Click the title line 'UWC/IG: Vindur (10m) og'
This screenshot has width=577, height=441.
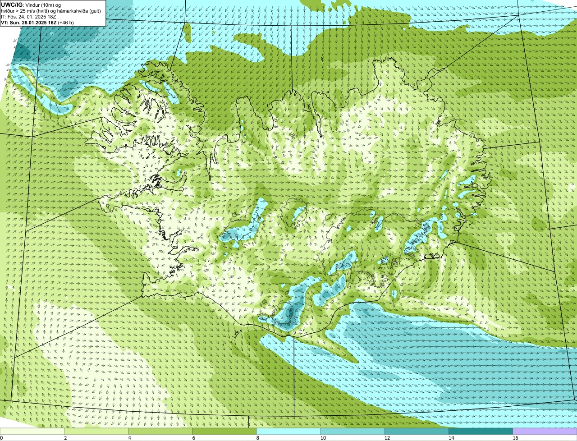click(31, 5)
